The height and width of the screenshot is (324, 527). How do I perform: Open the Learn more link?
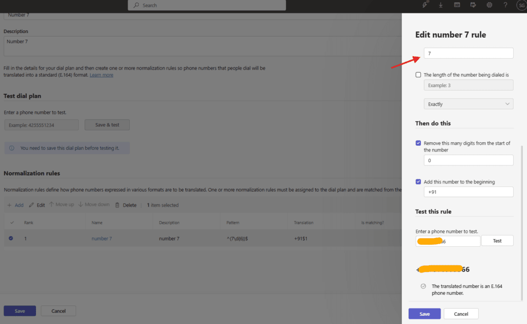click(101, 75)
